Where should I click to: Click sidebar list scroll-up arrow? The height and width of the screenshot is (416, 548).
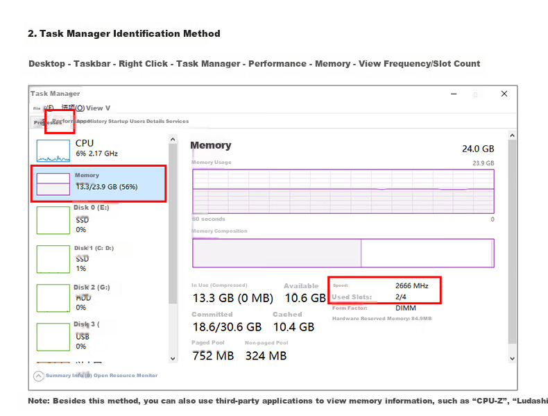173,140
